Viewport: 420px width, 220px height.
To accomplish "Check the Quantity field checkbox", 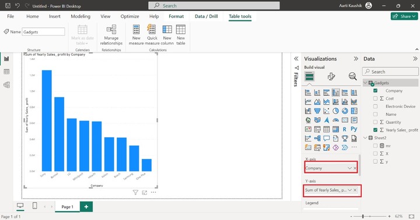I will pos(375,122).
